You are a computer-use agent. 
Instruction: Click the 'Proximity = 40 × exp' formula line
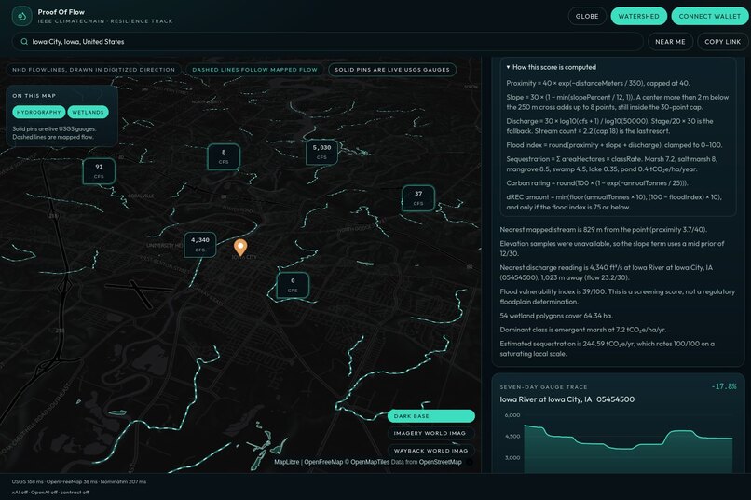coord(598,83)
